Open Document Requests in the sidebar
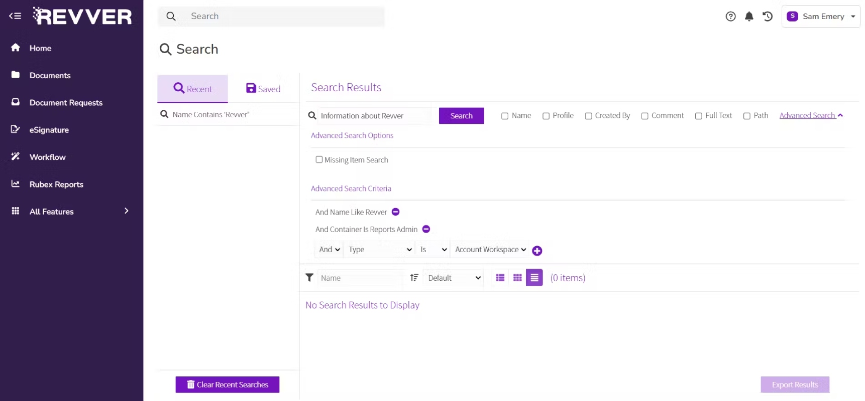The image size is (865, 401). click(x=66, y=102)
